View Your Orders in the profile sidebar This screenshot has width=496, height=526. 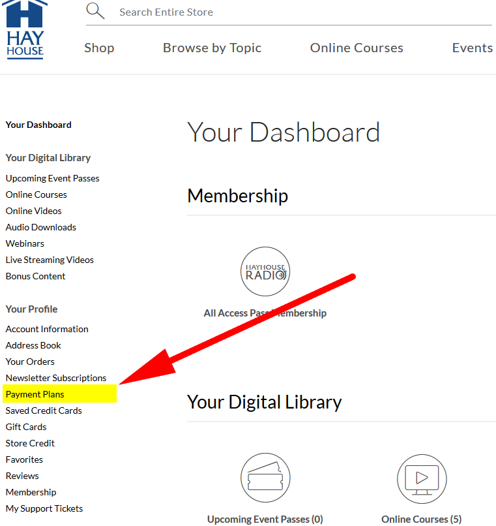point(30,362)
